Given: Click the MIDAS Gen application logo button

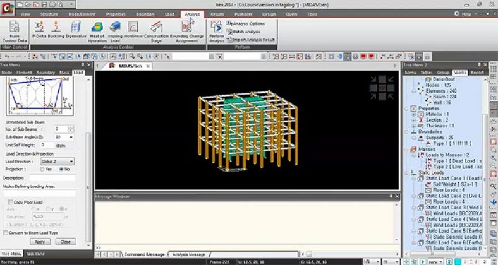Looking at the screenshot, I should click(x=8, y=8).
